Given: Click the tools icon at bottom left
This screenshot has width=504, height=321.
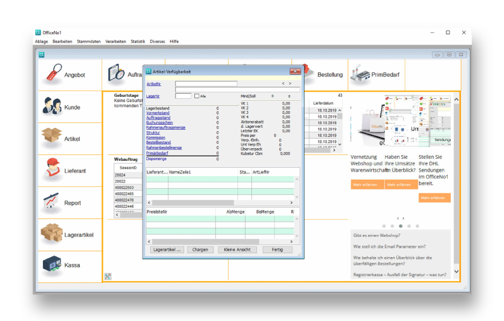Looking at the screenshot, I should coord(108,277).
